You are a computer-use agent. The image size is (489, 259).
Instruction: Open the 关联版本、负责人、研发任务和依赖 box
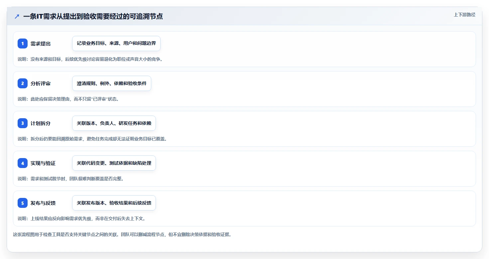pyautogui.click(x=114, y=123)
